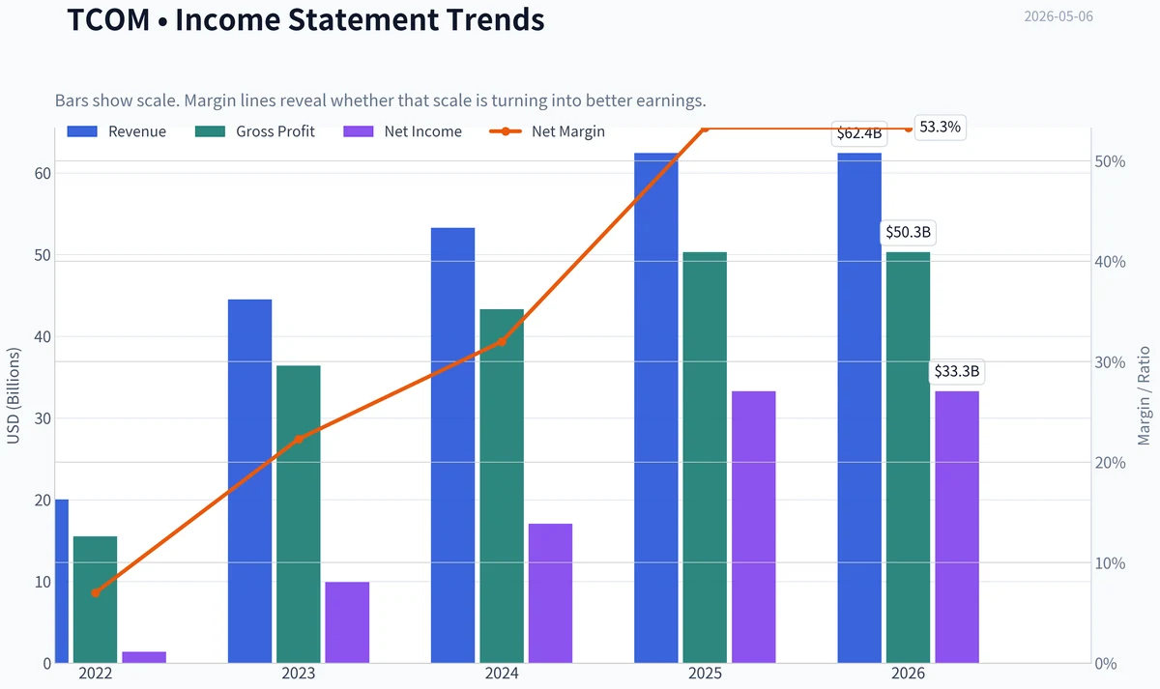Click the $33.3B net income label
Screen dimensions: 1160x689
coord(956,372)
